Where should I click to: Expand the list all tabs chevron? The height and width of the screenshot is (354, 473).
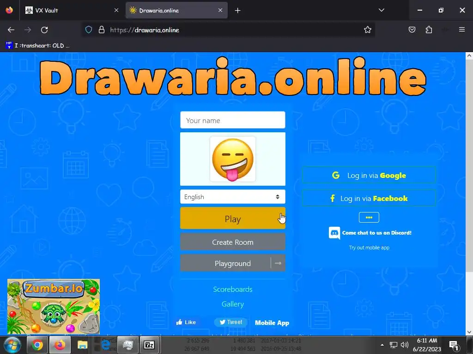coord(382,10)
